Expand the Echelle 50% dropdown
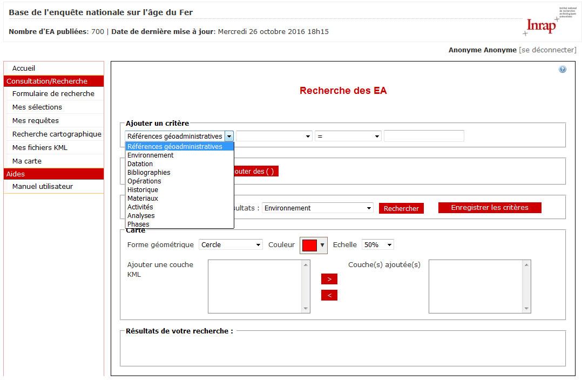This screenshot has height=382, width=582. [377, 245]
